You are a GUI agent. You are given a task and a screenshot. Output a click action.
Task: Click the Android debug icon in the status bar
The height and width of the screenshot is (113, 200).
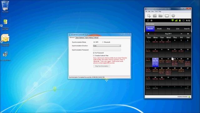tap(151, 20)
